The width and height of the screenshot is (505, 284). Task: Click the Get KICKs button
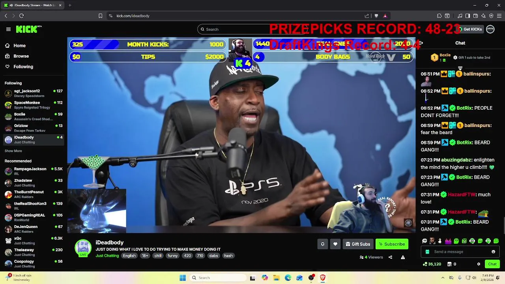[469, 29]
